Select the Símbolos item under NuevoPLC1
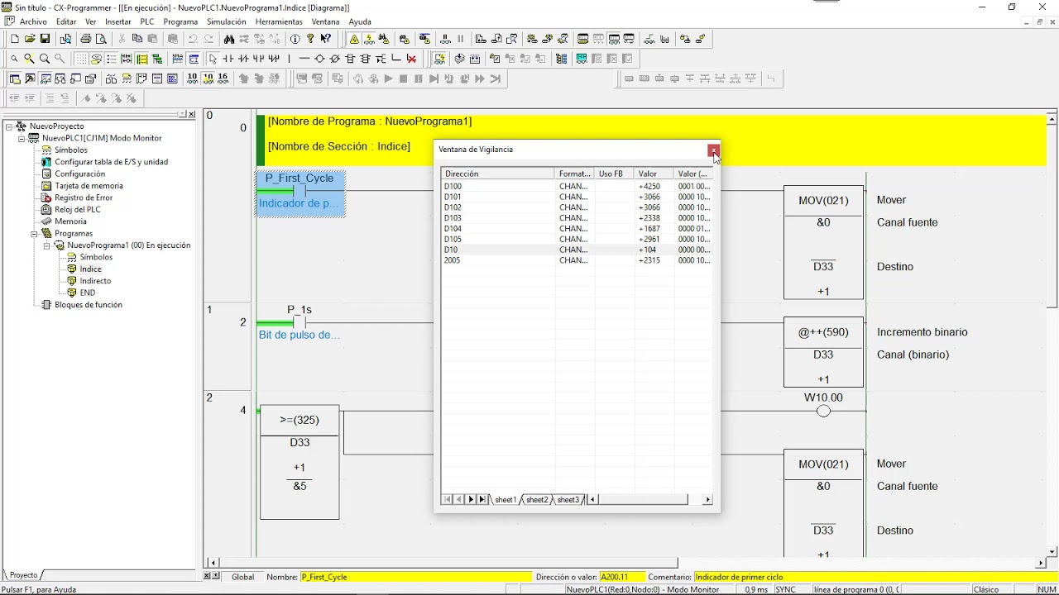 pyautogui.click(x=71, y=150)
